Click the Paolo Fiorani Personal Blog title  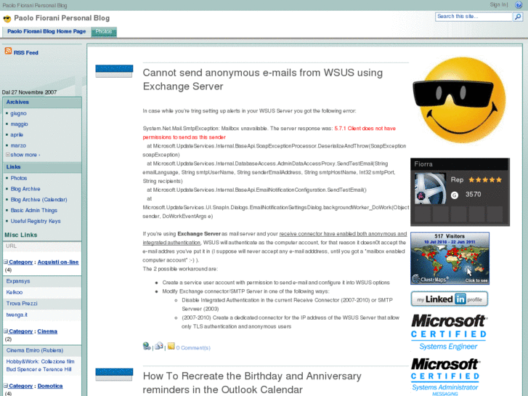(x=62, y=18)
